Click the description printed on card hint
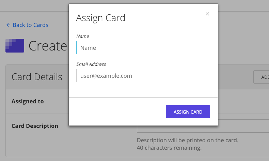The width and height of the screenshot is (269, 161). click(x=187, y=140)
